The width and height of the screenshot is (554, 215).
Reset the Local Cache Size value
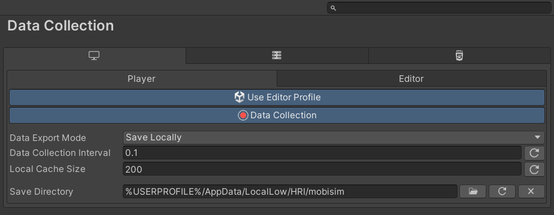point(534,169)
